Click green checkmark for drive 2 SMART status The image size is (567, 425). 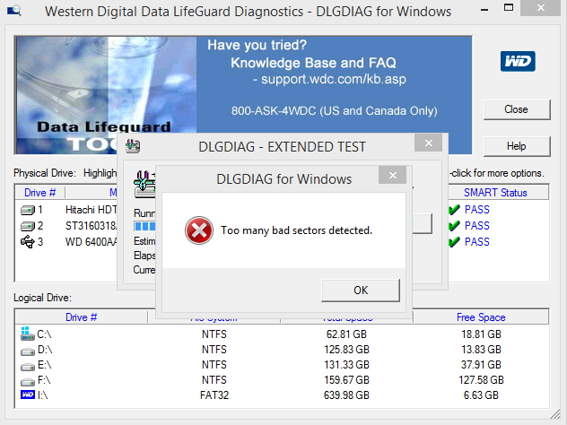[x=454, y=226]
